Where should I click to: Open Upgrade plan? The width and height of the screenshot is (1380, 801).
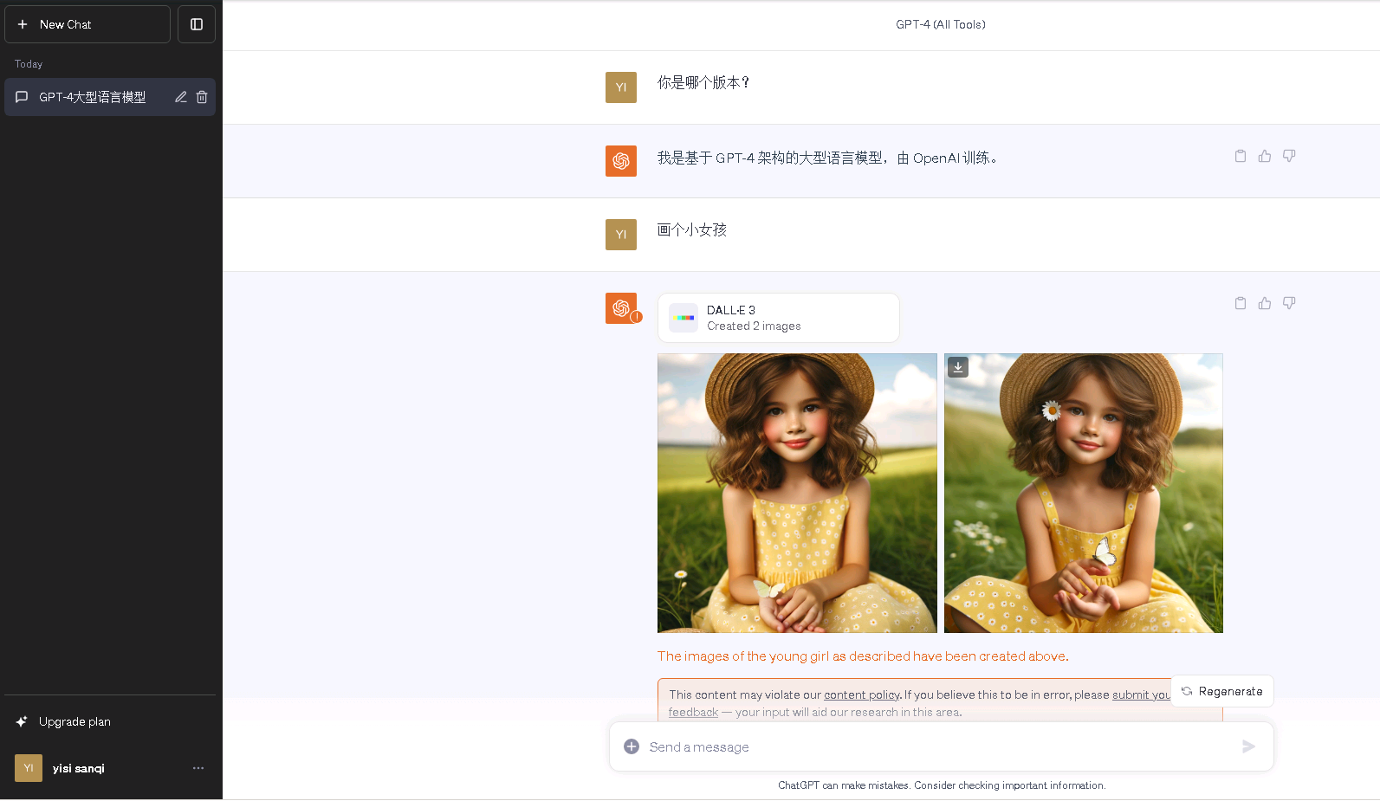110,721
